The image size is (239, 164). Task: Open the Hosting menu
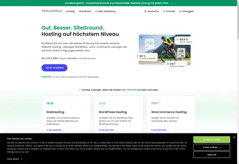(x=70, y=11)
